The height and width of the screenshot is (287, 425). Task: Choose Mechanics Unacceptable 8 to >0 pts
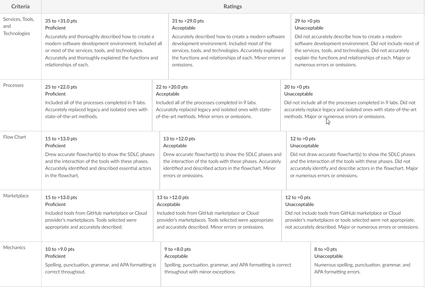[367, 264]
